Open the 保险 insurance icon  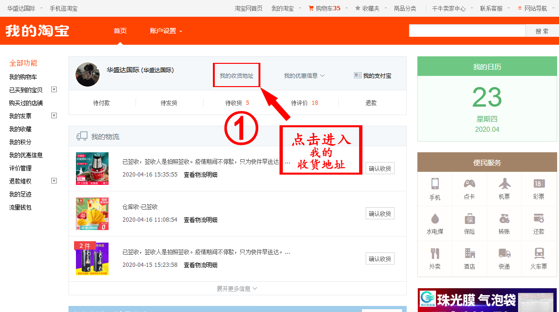(469, 218)
